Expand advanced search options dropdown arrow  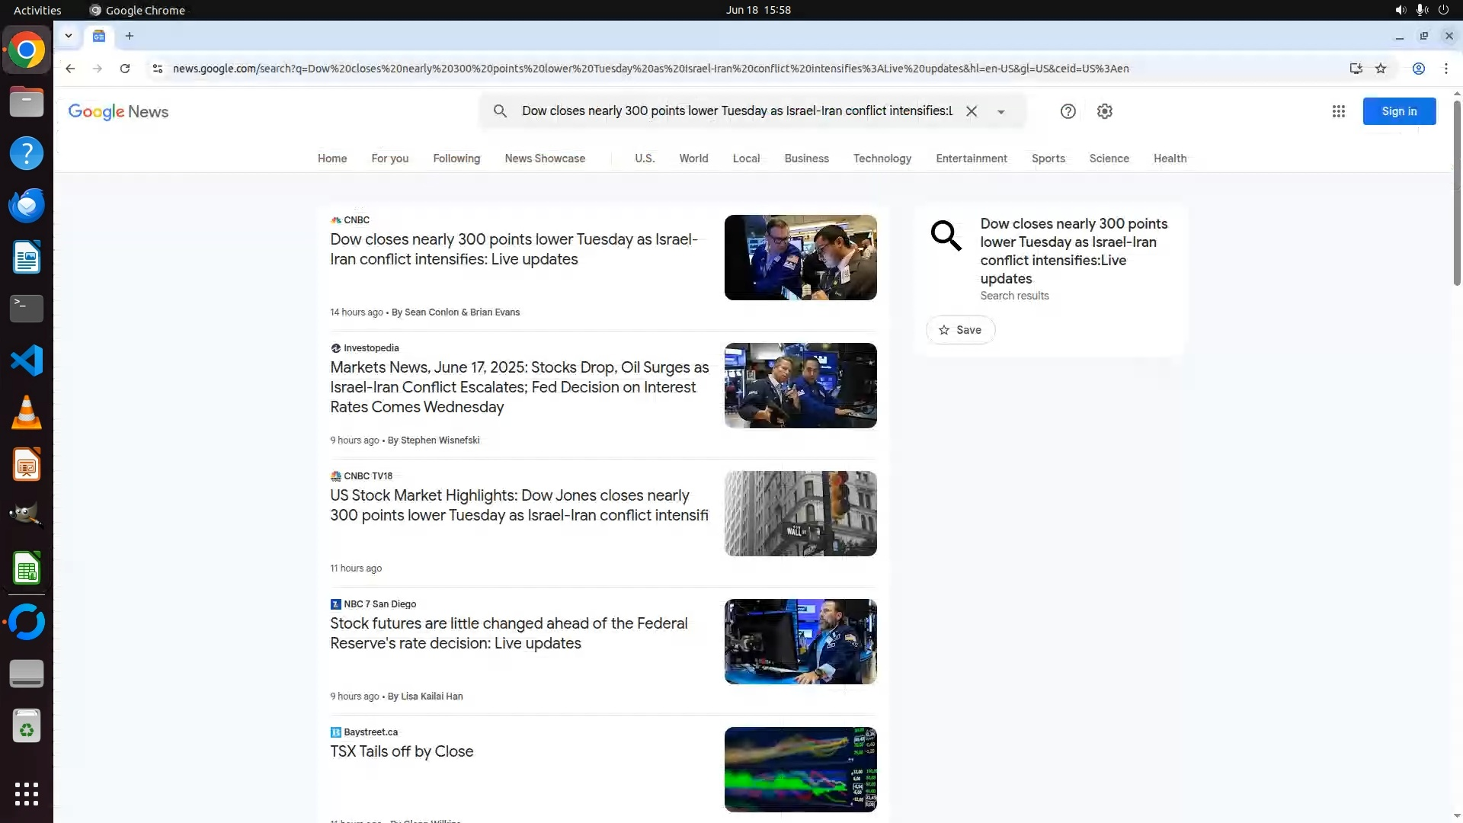coord(1001,112)
